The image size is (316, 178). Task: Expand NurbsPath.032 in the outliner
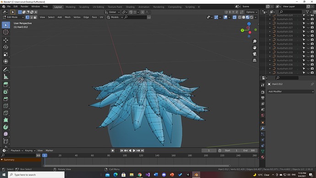(270, 48)
